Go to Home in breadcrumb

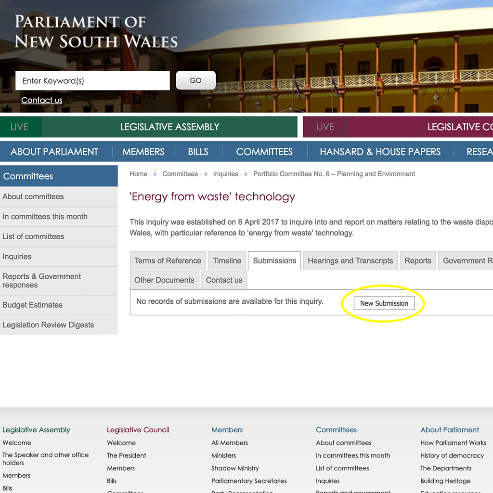[138, 174]
